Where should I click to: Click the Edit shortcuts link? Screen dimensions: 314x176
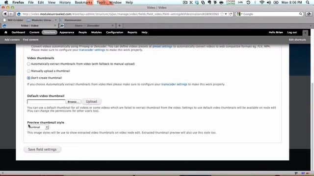click(297, 40)
